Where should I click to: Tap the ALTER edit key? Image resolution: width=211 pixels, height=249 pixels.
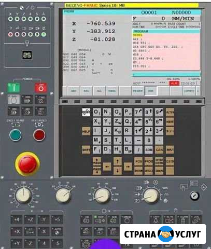[x=170, y=112]
